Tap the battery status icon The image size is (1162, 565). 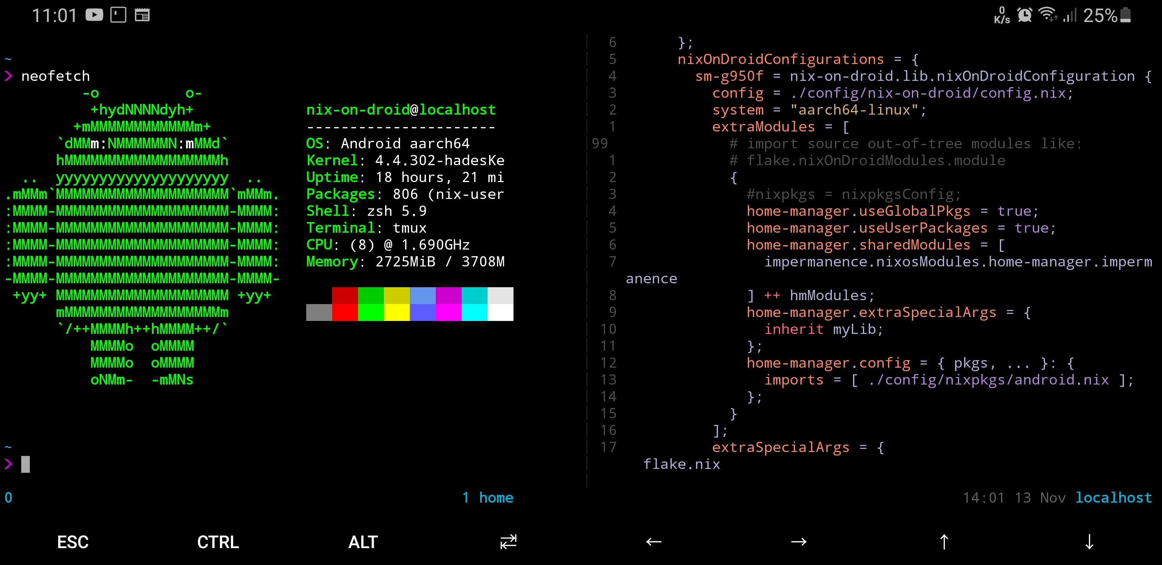point(1126,15)
